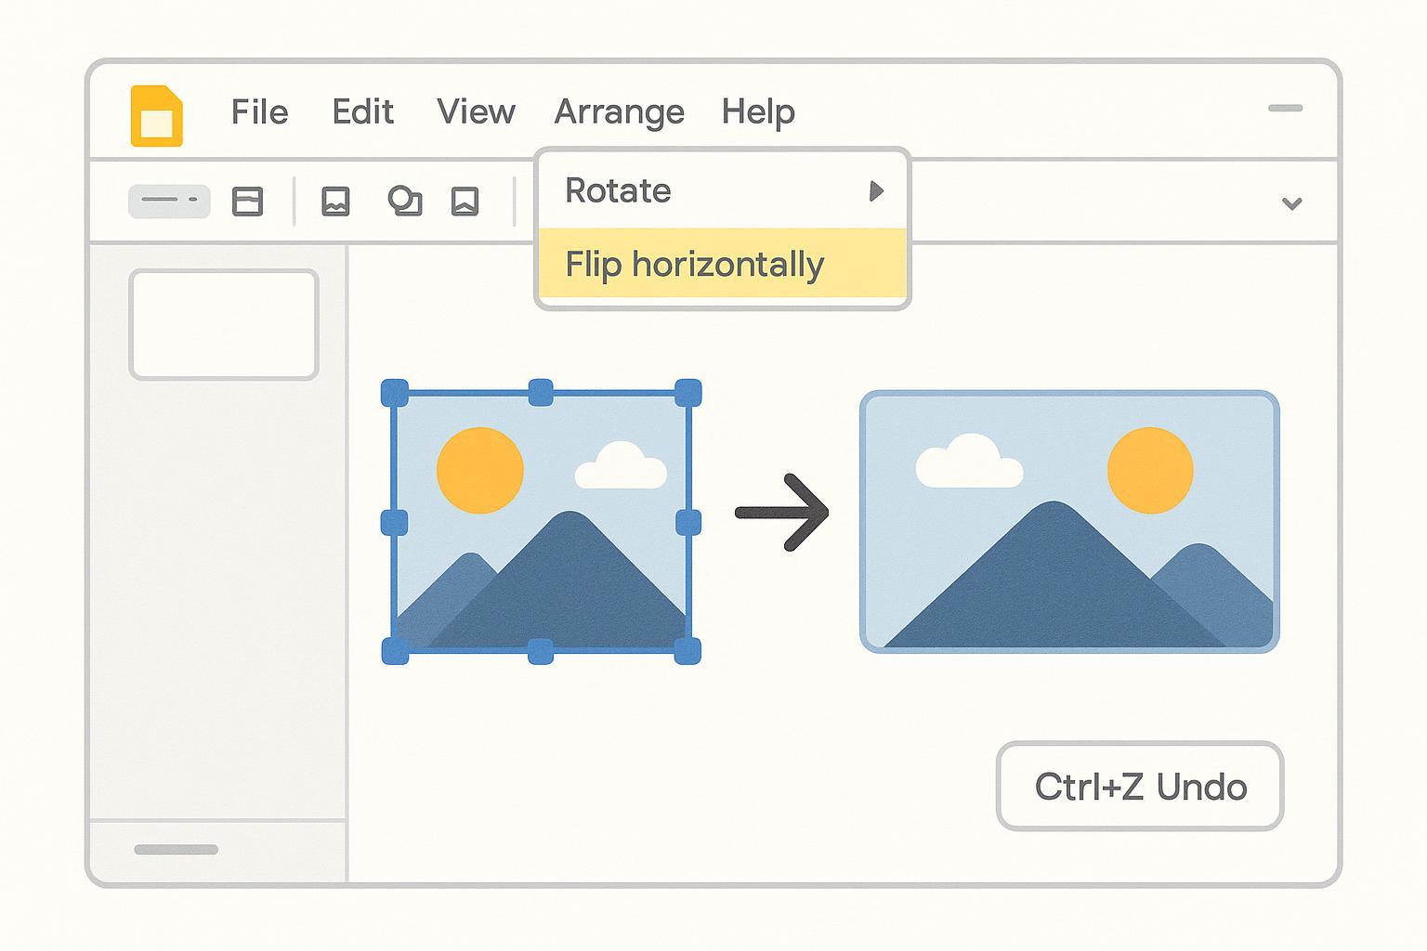Screen dimensions: 1427x951
Task: Collapse toolbar using chevron at far right
Action: [1291, 203]
